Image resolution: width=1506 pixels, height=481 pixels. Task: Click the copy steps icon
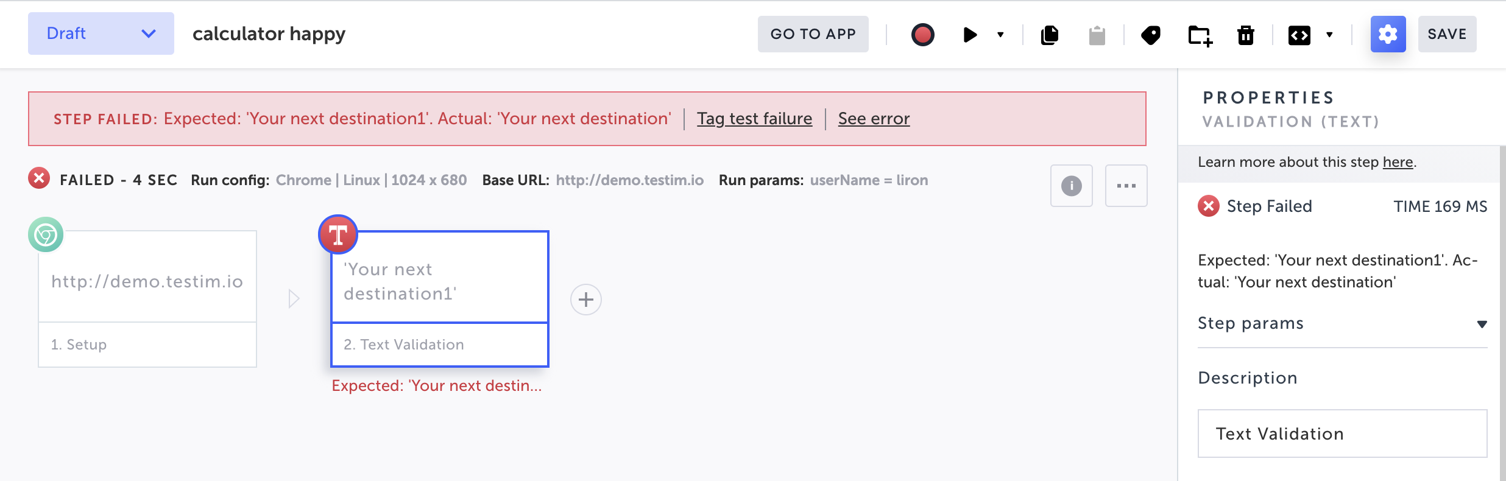[x=1050, y=35]
